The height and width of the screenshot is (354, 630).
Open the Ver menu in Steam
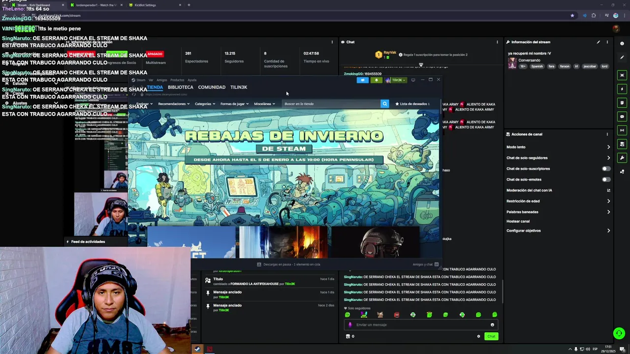(x=151, y=80)
